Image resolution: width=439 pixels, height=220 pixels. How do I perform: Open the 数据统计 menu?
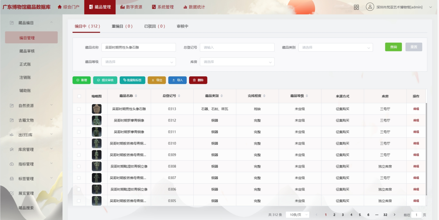(x=194, y=7)
